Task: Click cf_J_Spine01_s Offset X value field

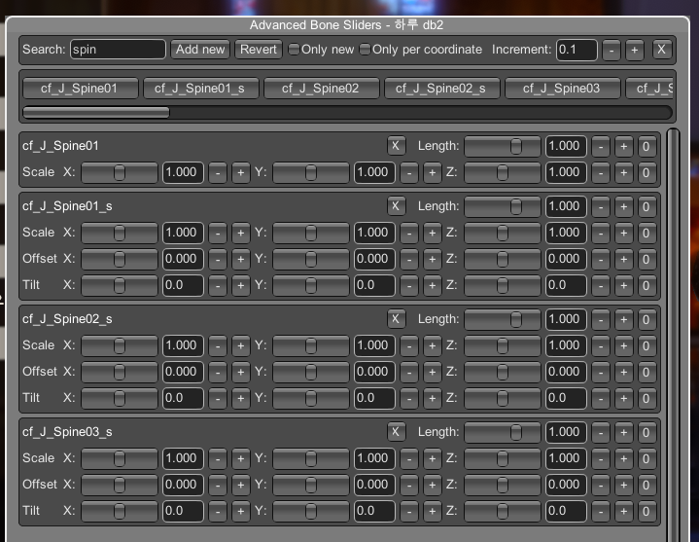Action: tap(183, 259)
